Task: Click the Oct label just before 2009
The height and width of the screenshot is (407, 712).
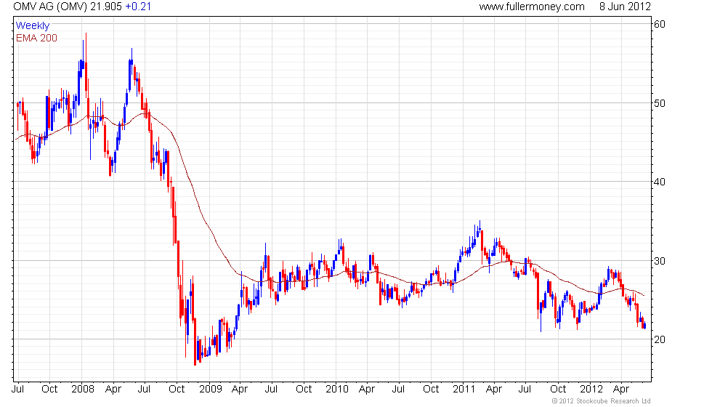Action: 176,390
